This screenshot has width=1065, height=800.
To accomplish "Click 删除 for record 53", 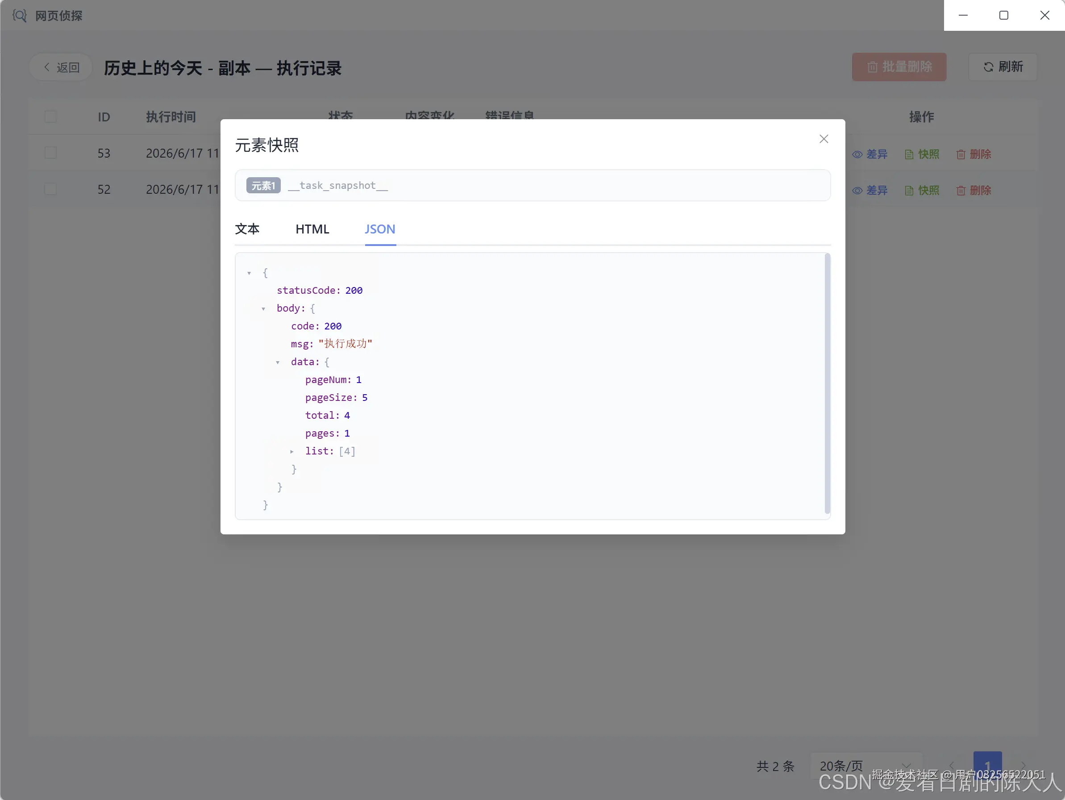I will (x=973, y=154).
